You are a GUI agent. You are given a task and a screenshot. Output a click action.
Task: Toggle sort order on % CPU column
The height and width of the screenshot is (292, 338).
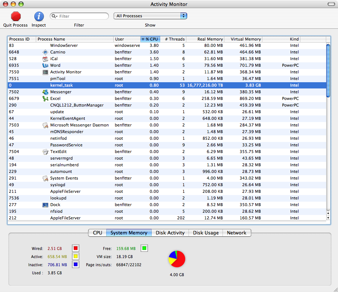coord(150,39)
